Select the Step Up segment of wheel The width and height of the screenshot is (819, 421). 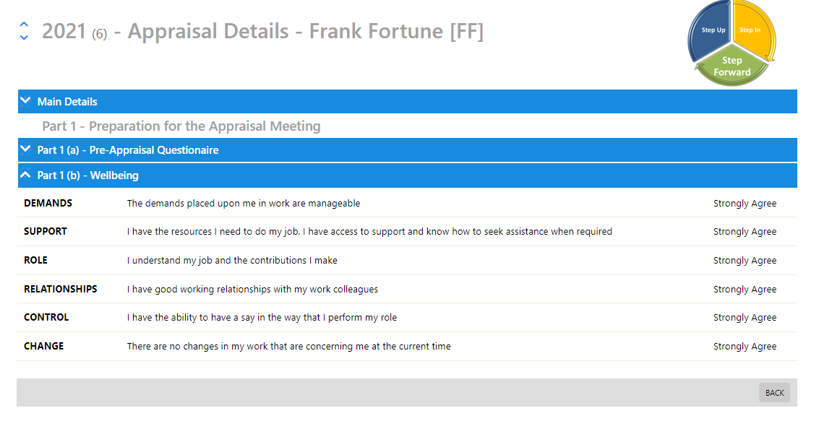coord(711,31)
